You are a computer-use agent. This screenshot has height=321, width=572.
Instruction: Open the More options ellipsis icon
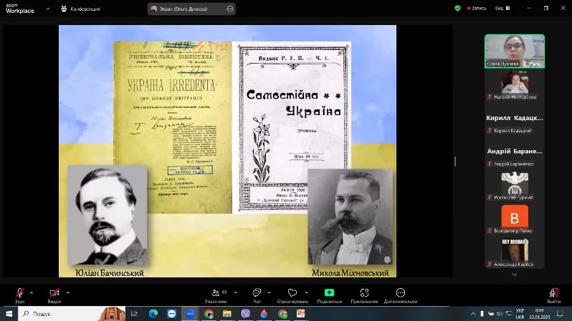(400, 292)
